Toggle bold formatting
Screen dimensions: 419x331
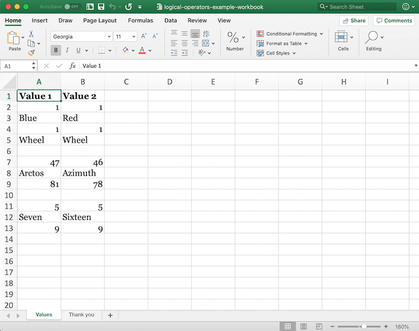[56, 50]
